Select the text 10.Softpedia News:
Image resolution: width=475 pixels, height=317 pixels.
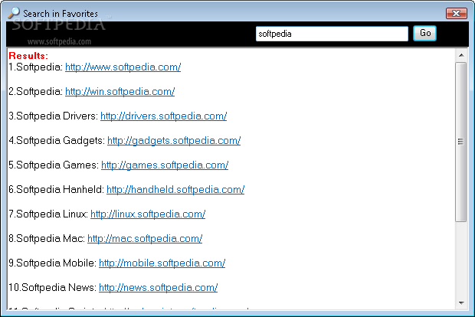click(53, 288)
